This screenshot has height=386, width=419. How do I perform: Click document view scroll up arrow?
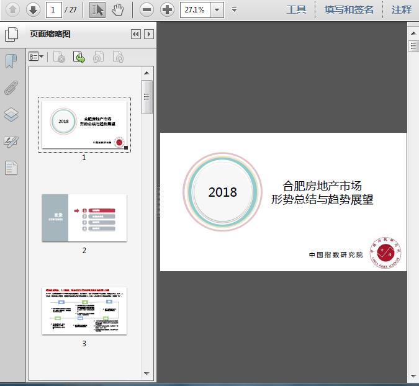[x=413, y=33]
